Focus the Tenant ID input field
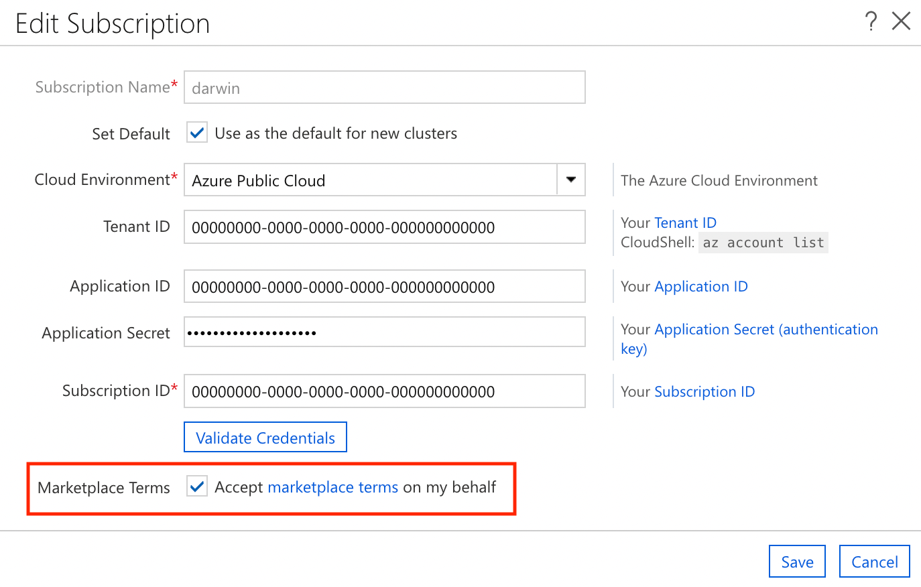The height and width of the screenshot is (587, 921). (x=385, y=227)
